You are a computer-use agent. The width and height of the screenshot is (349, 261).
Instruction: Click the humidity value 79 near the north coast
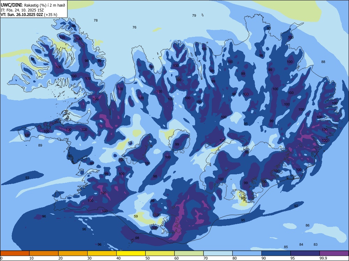194,16
